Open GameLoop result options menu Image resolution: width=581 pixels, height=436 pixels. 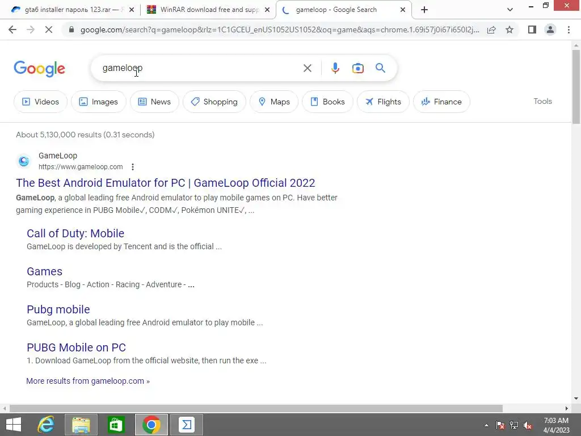point(133,167)
